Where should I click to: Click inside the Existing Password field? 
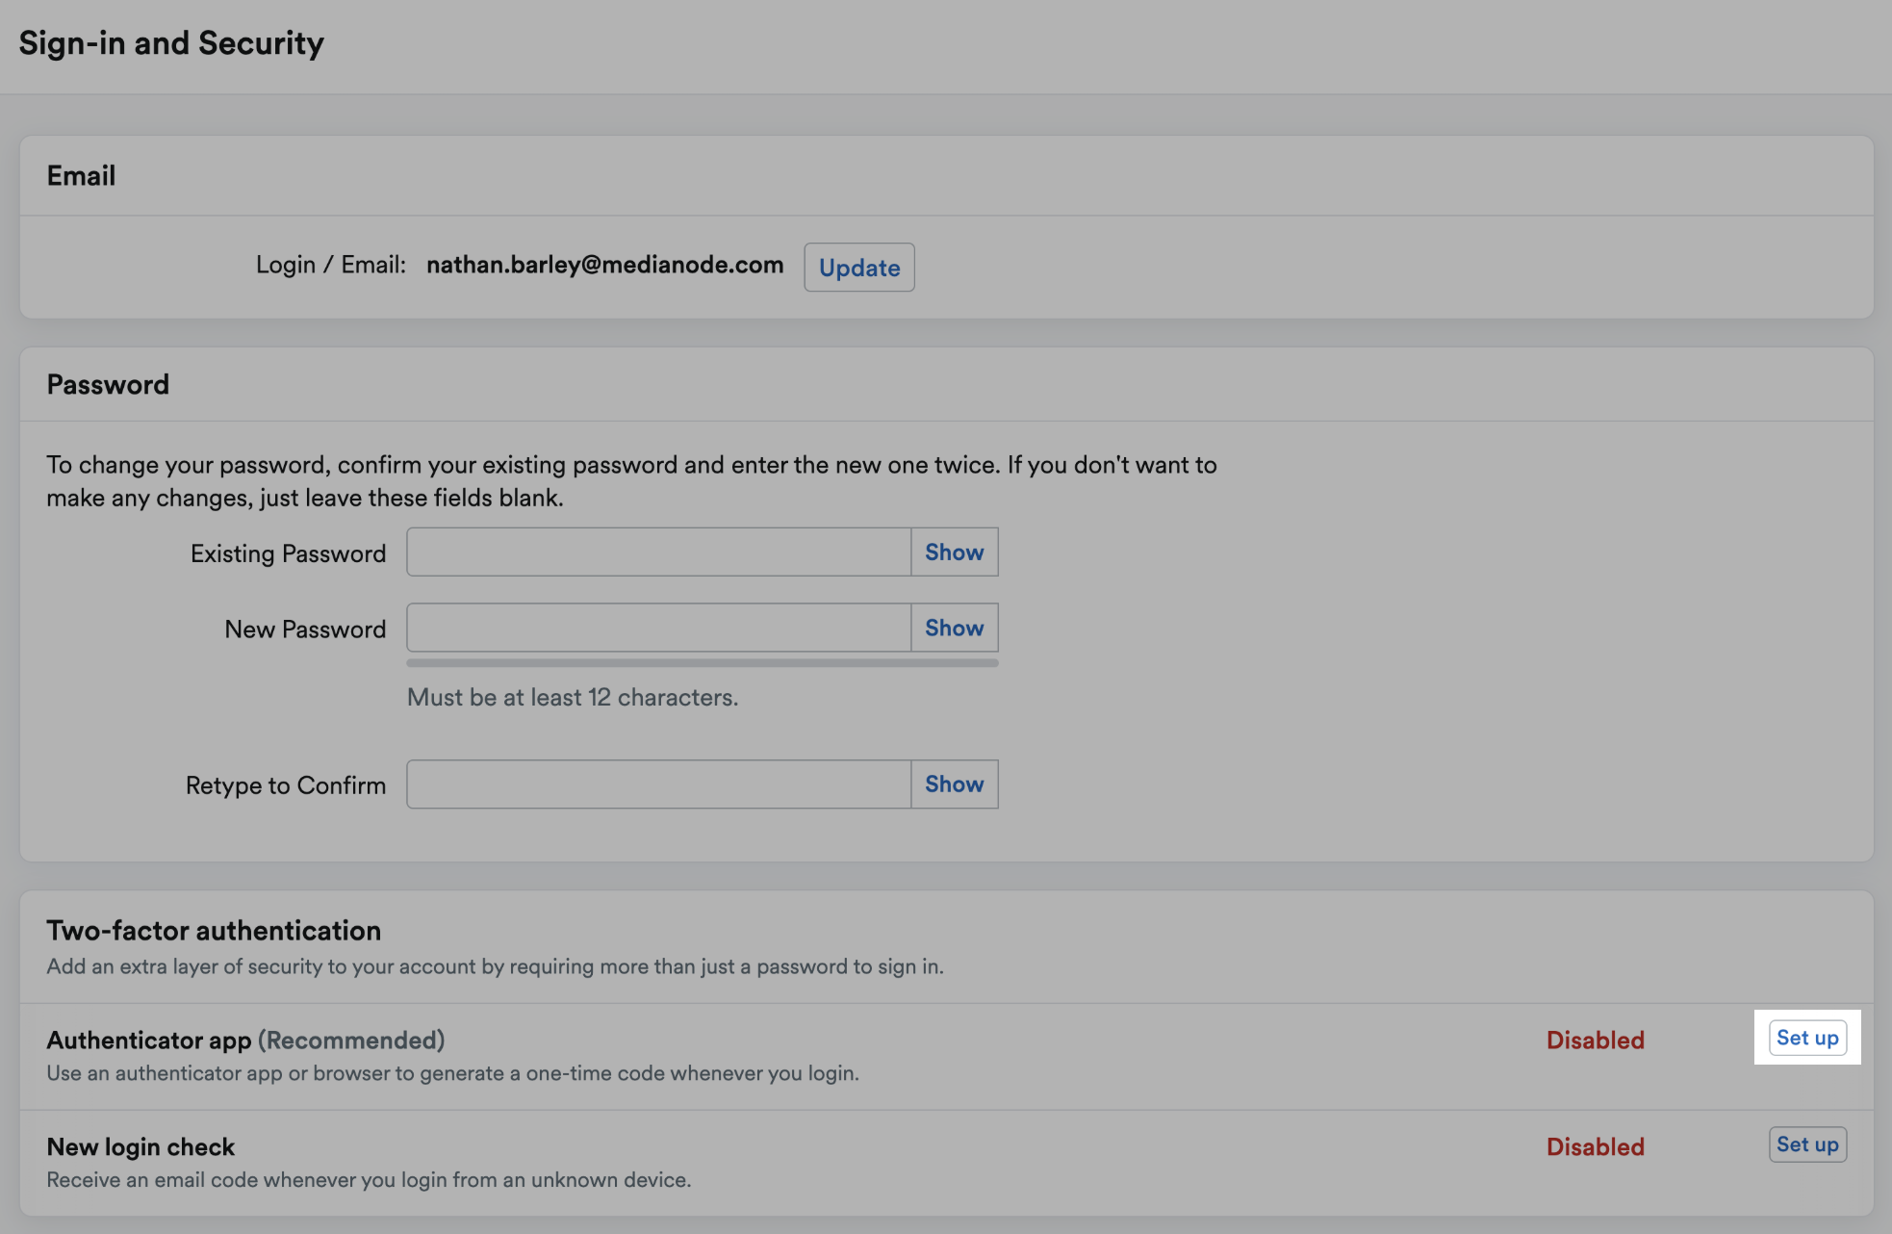click(x=657, y=552)
